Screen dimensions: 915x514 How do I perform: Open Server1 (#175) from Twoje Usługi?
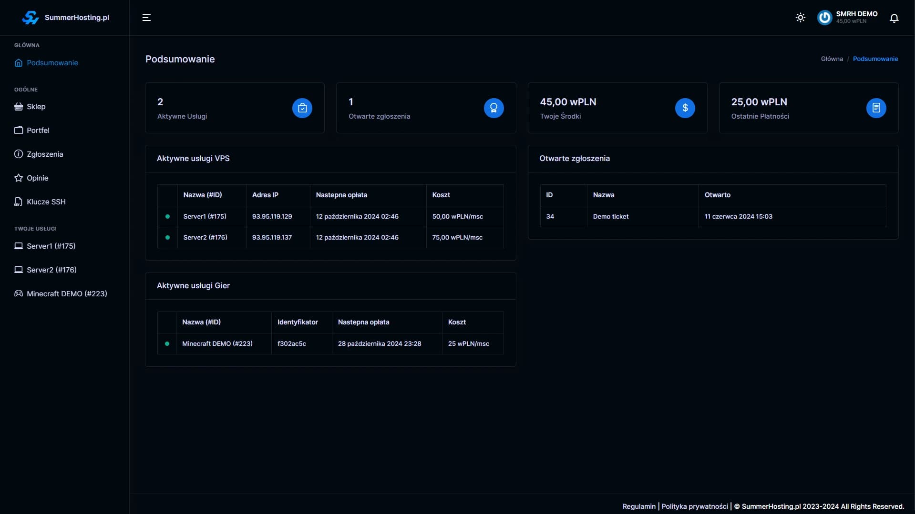click(x=51, y=246)
